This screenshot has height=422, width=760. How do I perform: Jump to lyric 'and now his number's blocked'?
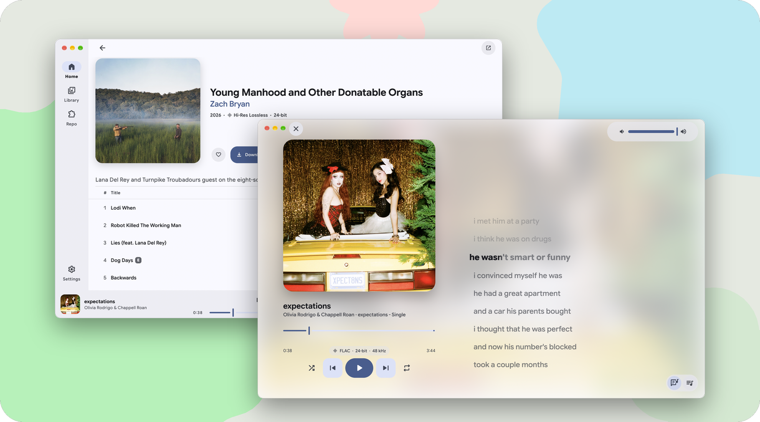[x=525, y=347]
